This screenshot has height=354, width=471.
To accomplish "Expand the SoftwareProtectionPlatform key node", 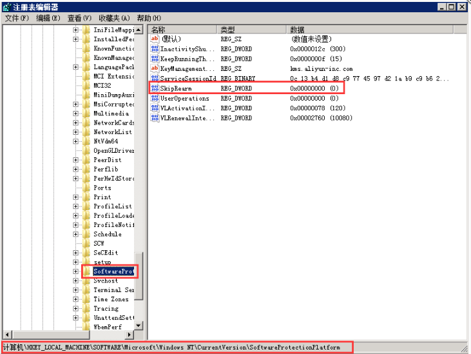I will pos(76,272).
